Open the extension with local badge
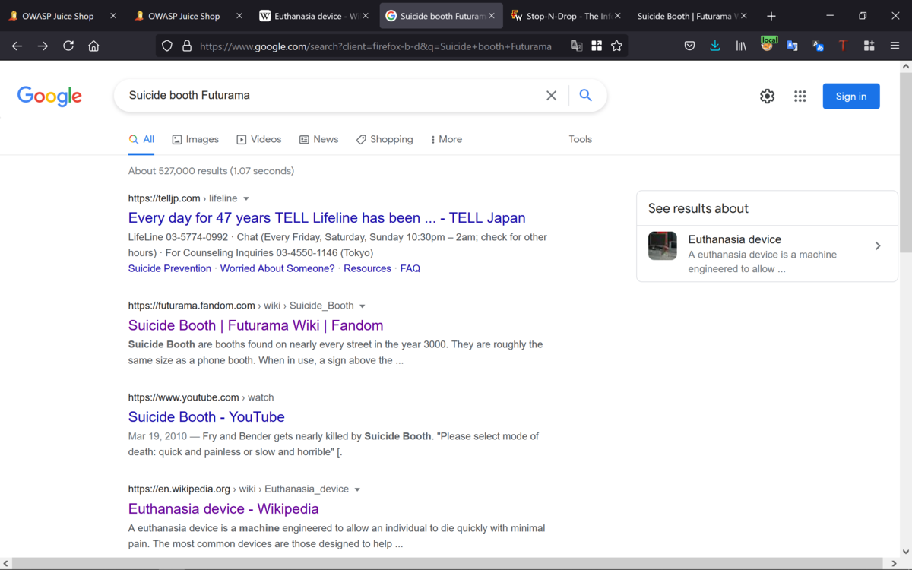The height and width of the screenshot is (570, 912). [x=768, y=45]
